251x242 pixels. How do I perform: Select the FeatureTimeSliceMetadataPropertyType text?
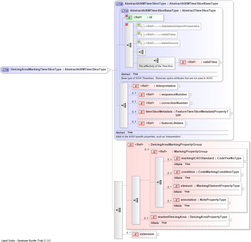click(202, 113)
